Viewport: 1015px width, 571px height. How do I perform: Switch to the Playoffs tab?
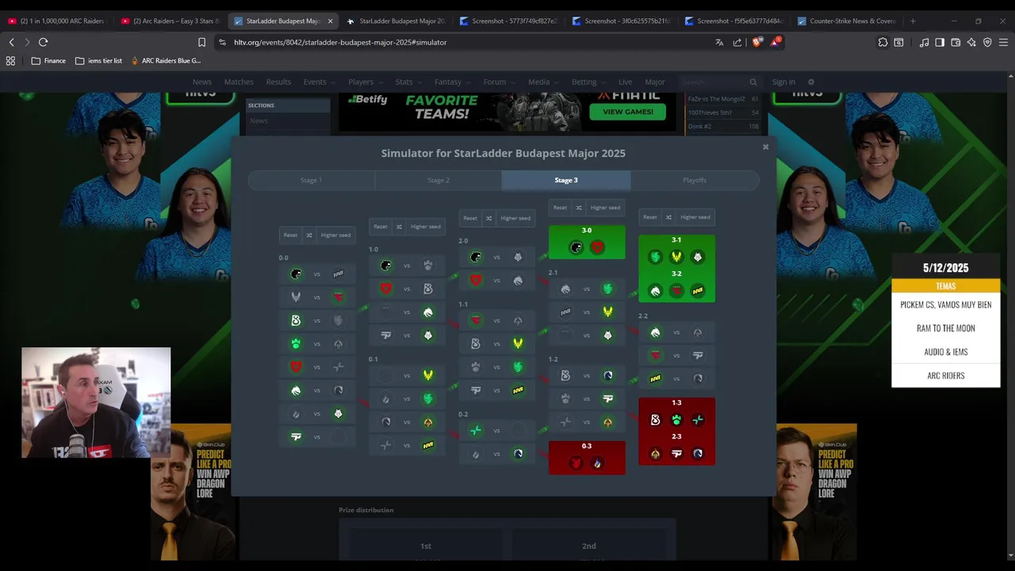point(695,180)
